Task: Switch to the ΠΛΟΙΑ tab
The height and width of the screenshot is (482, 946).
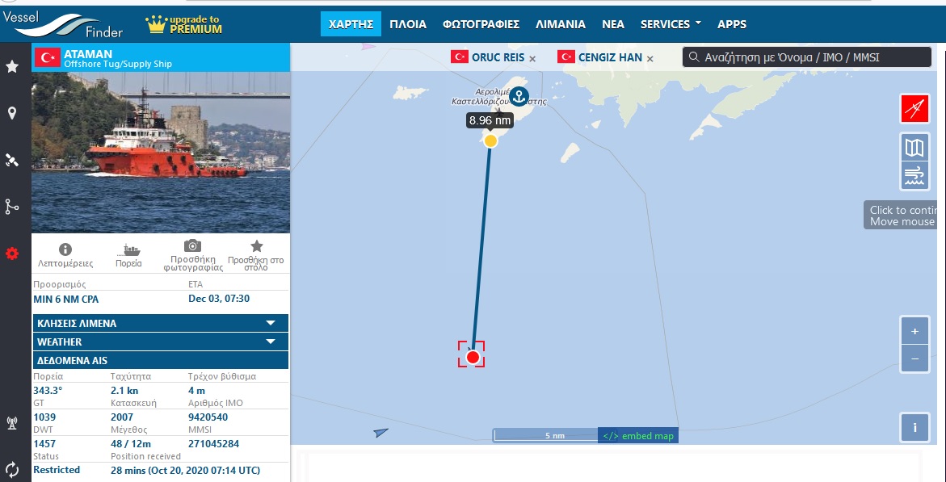Action: 408,24
